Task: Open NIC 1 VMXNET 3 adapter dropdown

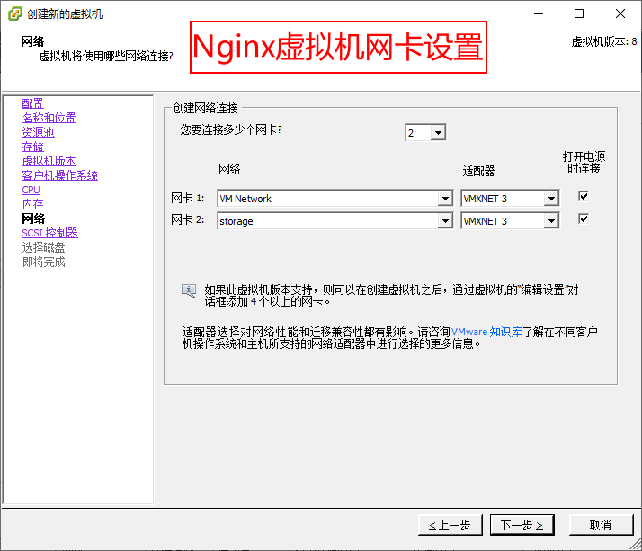Action: pyautogui.click(x=551, y=199)
